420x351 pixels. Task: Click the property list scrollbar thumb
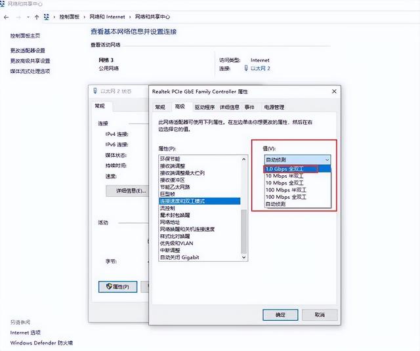(x=243, y=231)
